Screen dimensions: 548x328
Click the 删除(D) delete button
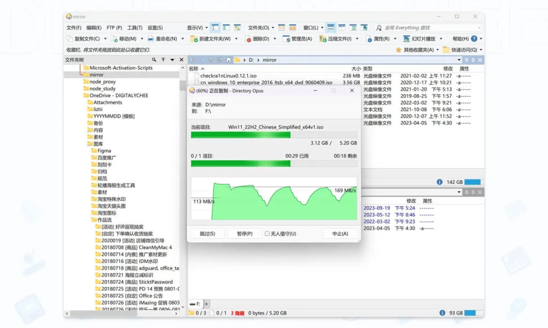click(257, 39)
